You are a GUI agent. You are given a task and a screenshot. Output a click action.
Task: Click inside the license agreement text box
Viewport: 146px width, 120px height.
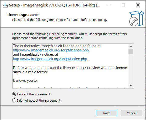click(70, 66)
